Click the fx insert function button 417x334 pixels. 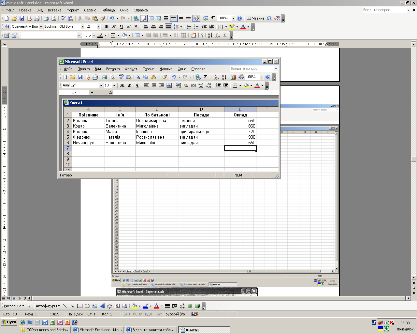click(x=111, y=93)
